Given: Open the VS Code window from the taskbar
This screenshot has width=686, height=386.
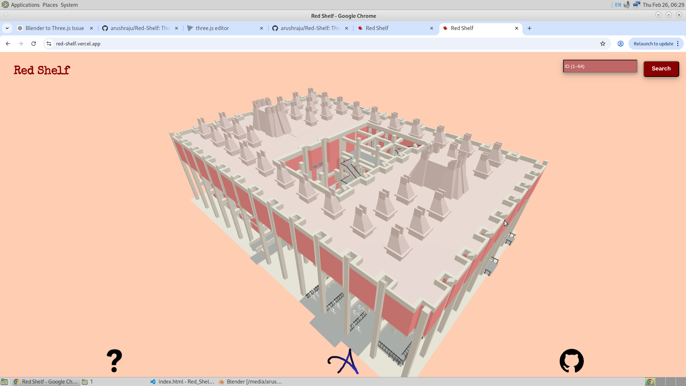Looking at the screenshot, I should [x=182, y=381].
